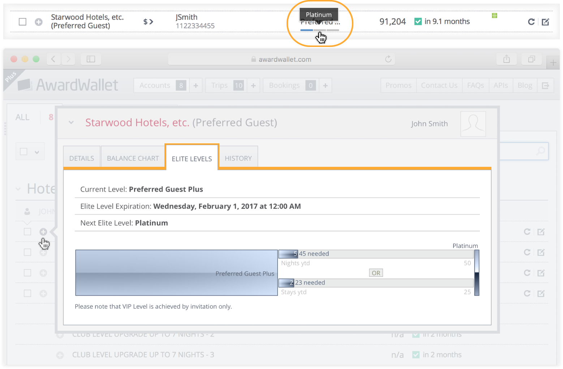Open the Promos link
563x369 pixels.
399,86
